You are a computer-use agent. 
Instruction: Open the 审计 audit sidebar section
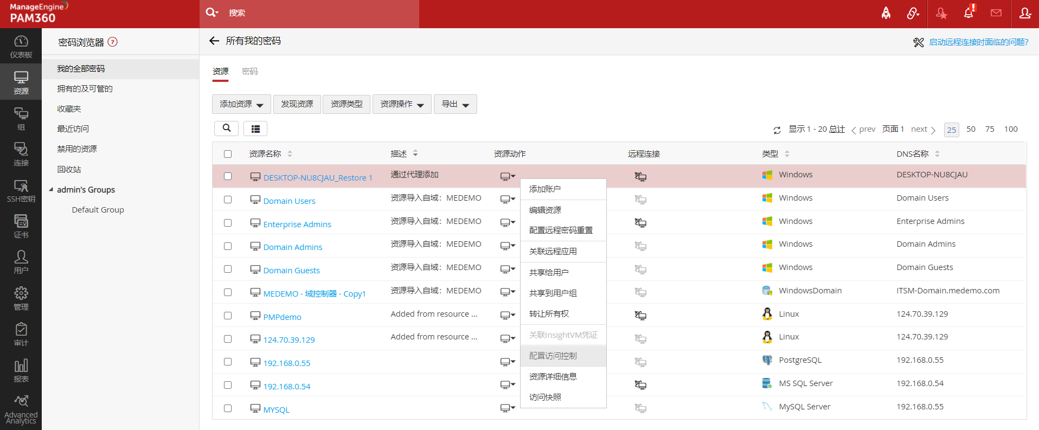[x=21, y=335]
